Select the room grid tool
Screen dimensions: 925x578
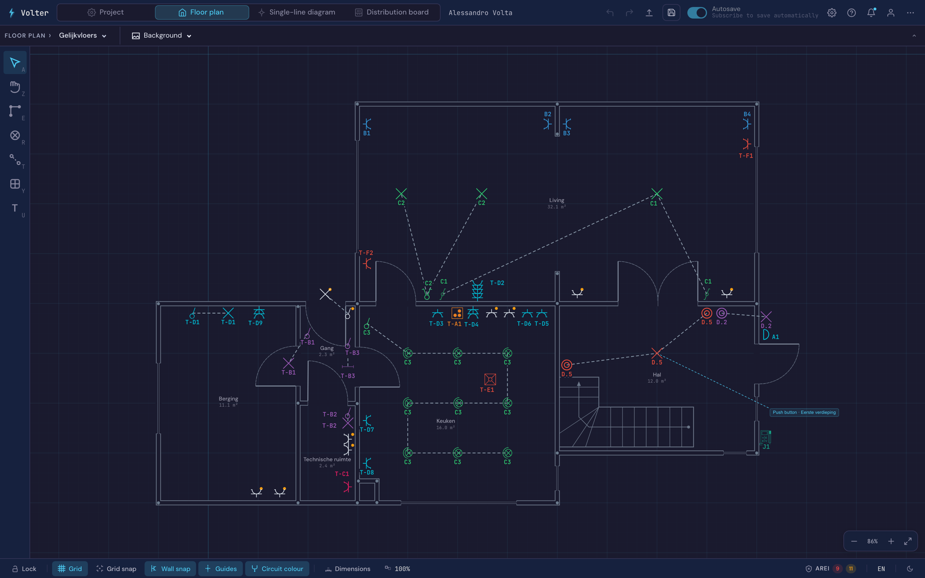point(15,184)
